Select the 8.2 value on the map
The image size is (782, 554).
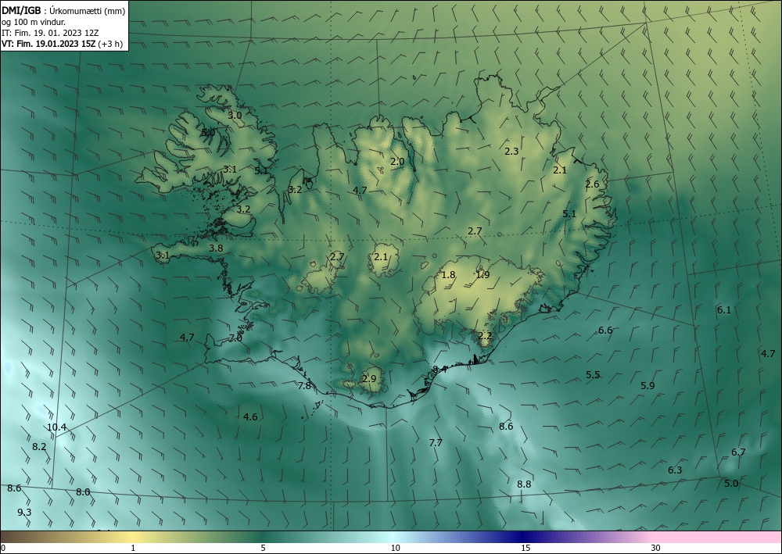coord(39,447)
